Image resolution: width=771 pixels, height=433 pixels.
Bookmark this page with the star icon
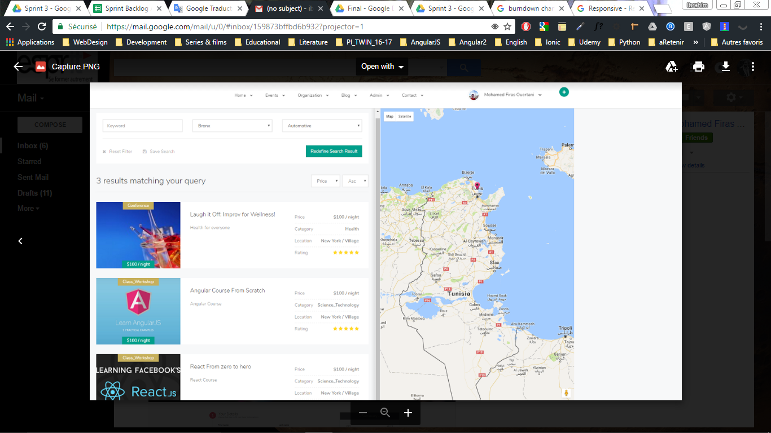(x=507, y=26)
